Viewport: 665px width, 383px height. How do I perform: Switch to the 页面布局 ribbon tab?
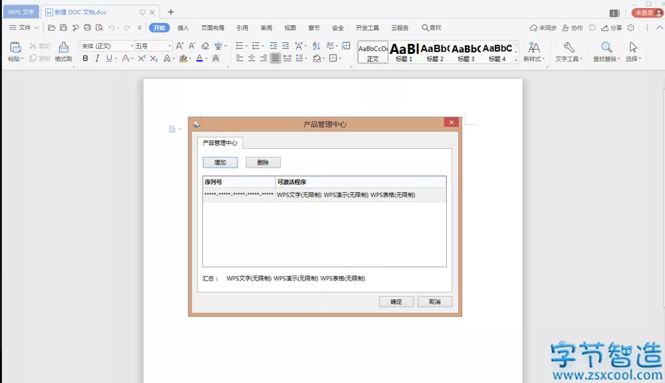click(213, 28)
